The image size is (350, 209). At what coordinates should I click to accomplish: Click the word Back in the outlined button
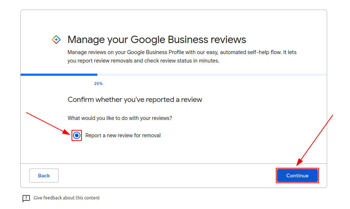(x=44, y=176)
